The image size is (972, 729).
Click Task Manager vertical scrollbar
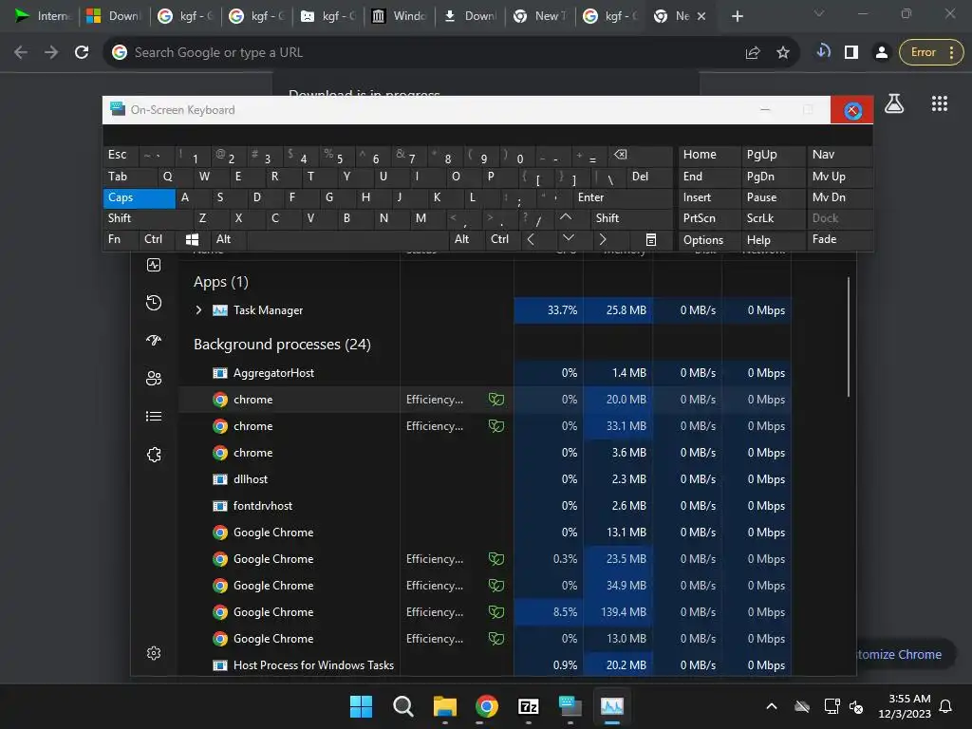[x=848, y=337]
